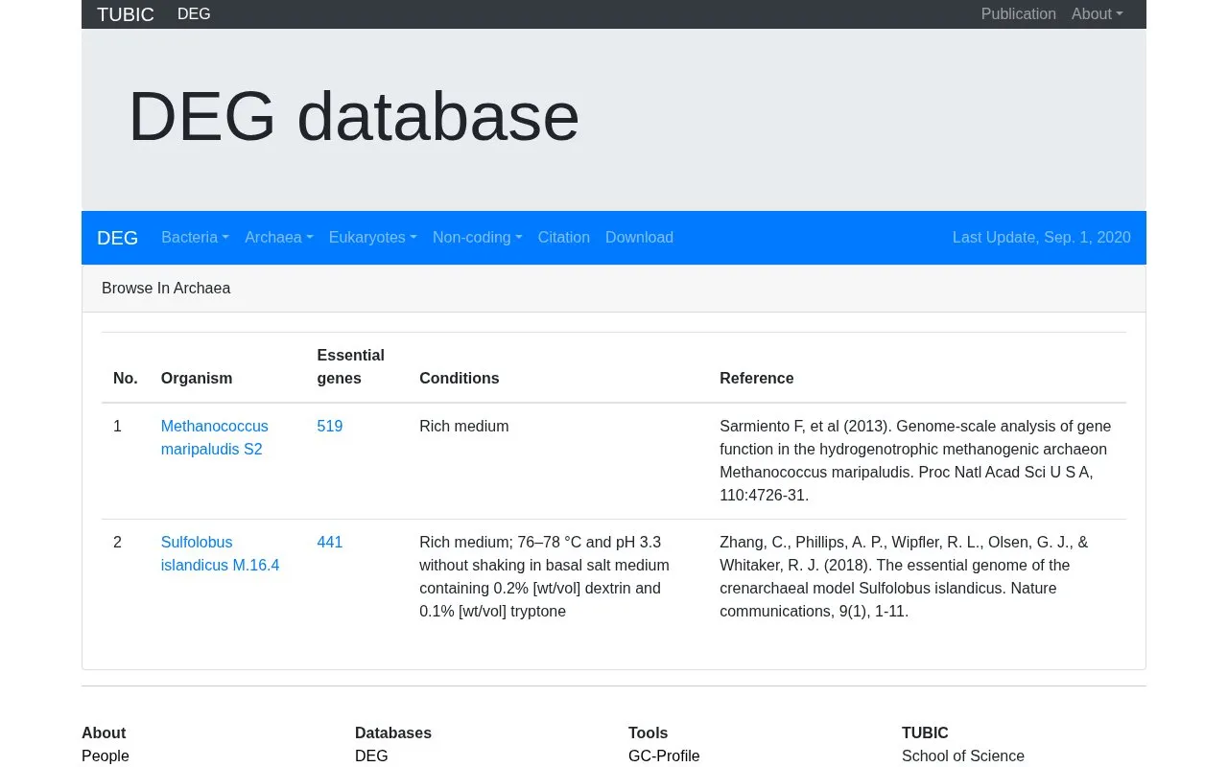
Task: Expand the Archaea dropdown menu
Action: 278,238
